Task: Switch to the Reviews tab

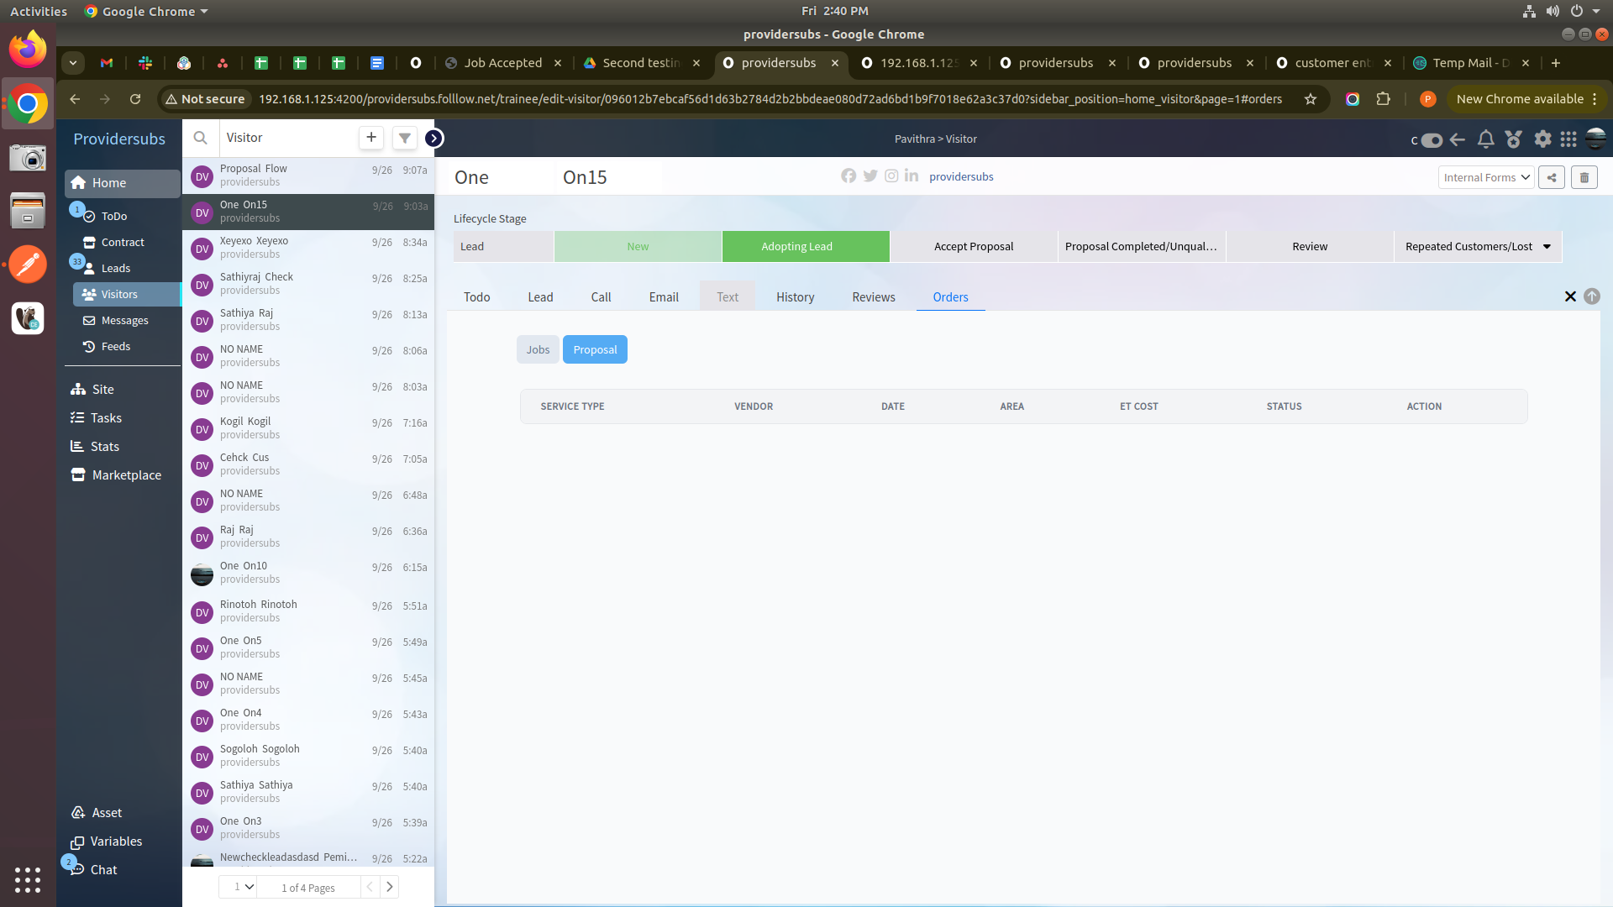Action: click(x=874, y=297)
